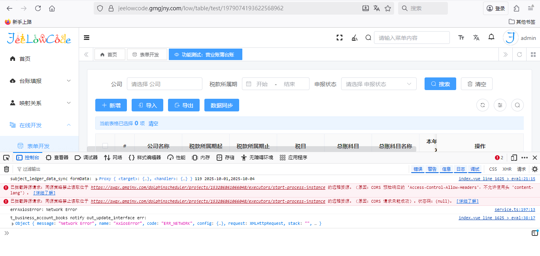Toggle fullscreen with the expand icon
This screenshot has width=540, height=256.
pos(340,38)
